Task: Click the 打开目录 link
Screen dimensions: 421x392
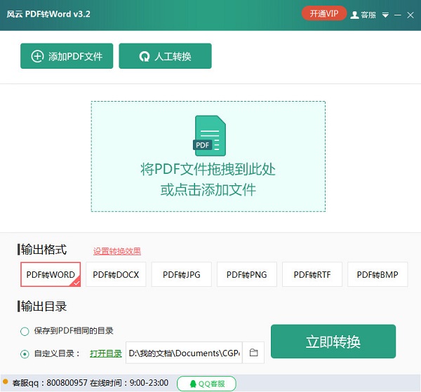Action: pyautogui.click(x=106, y=353)
